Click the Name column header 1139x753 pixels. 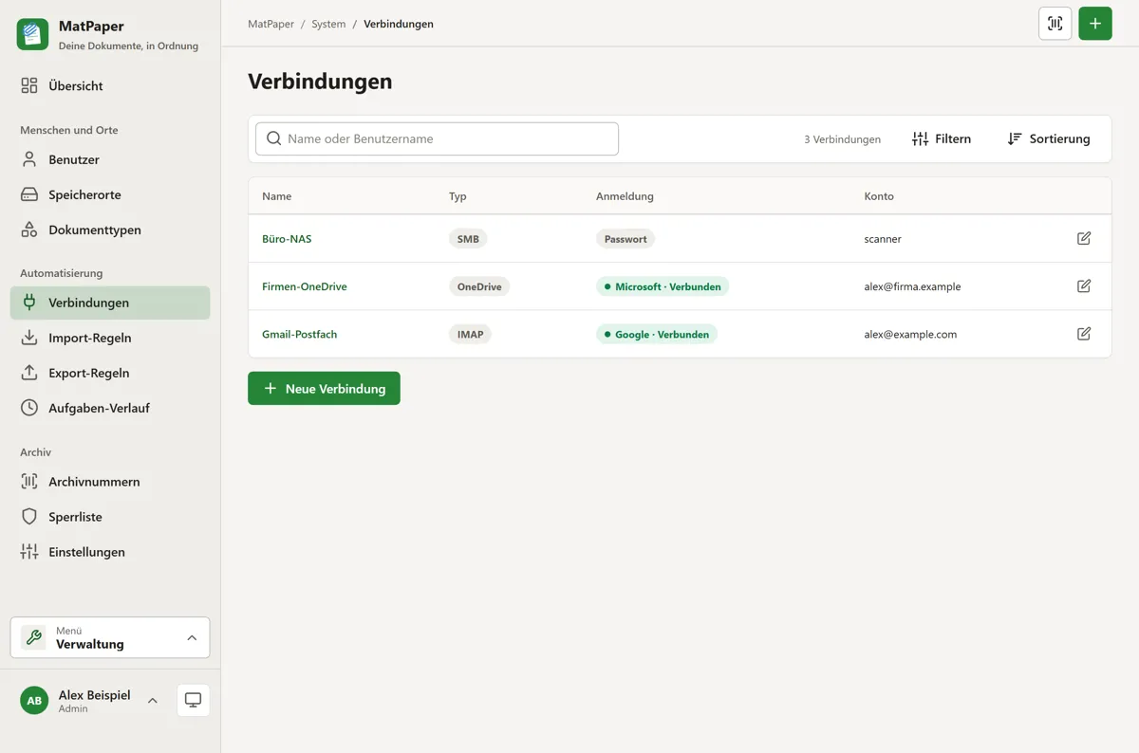(x=276, y=196)
